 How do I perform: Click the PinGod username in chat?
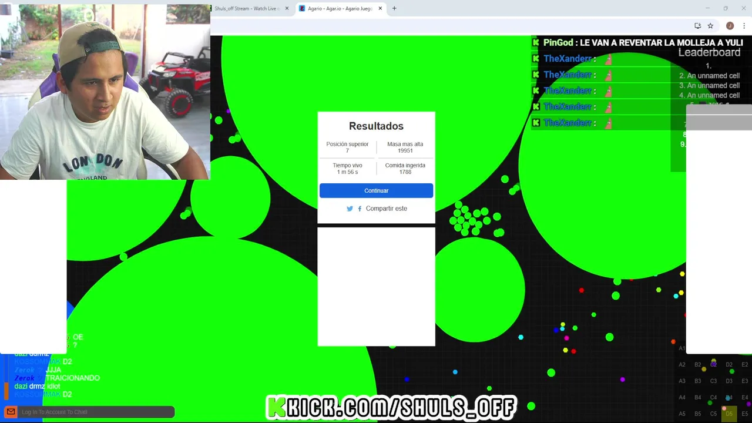(558, 43)
